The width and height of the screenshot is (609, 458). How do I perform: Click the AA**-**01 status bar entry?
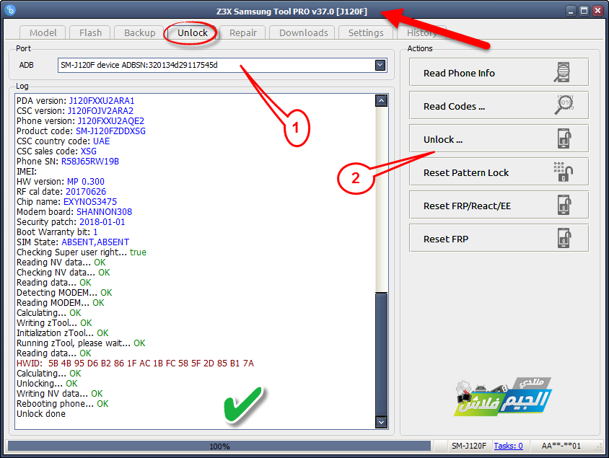tap(561, 446)
